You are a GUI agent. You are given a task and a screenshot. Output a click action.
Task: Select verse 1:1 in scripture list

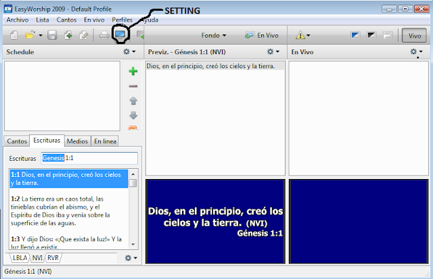[x=69, y=178]
